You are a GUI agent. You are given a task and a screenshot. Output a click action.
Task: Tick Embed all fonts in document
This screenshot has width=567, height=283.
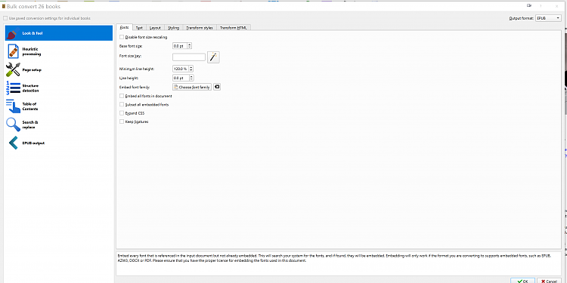pyautogui.click(x=122, y=96)
